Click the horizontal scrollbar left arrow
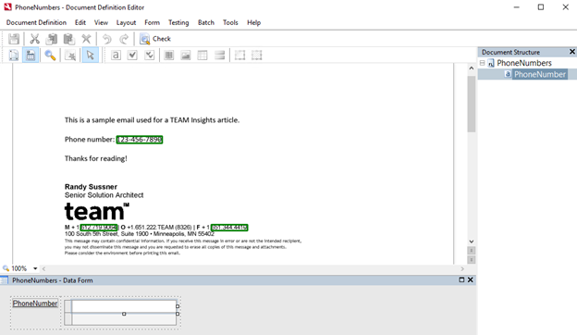Viewport: 577px width, 335px height. click(x=43, y=268)
